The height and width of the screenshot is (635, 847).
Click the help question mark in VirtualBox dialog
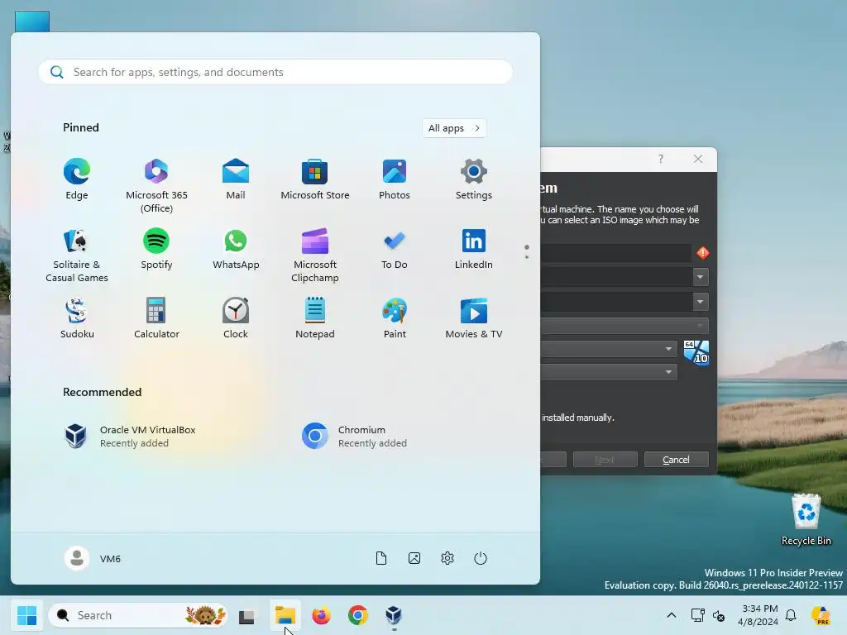coord(661,159)
